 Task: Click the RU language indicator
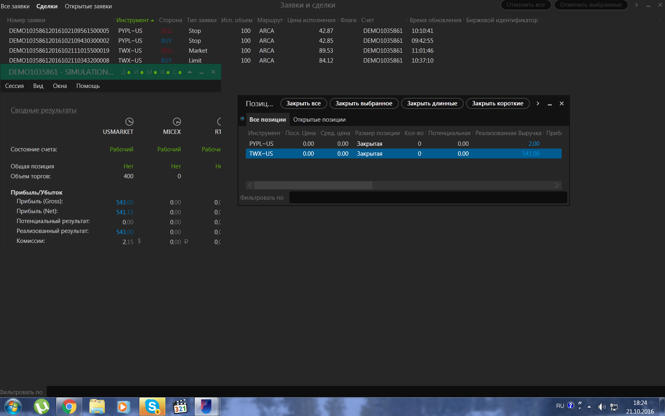(x=560, y=406)
